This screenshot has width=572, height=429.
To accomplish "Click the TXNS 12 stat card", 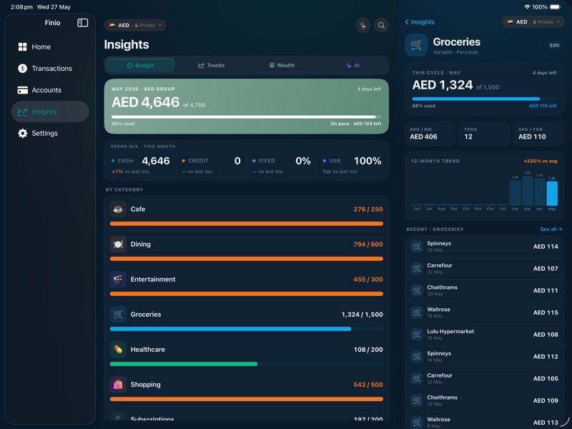I will tap(485, 134).
